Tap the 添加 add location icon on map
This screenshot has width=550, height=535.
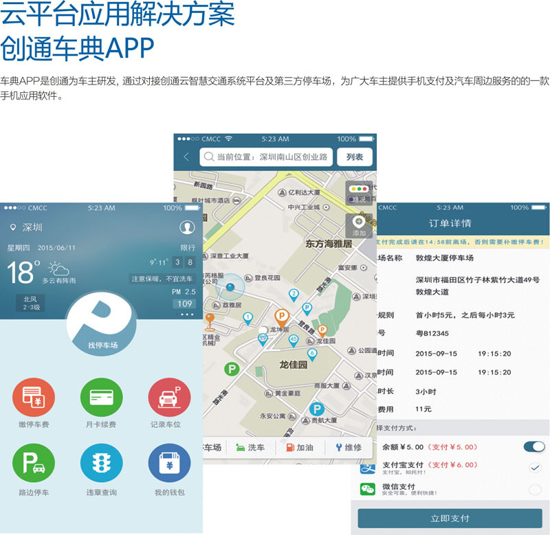pyautogui.click(x=359, y=226)
